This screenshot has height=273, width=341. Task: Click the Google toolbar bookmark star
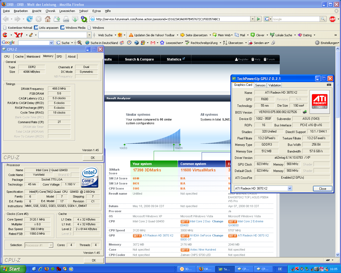pyautogui.click(x=162, y=43)
